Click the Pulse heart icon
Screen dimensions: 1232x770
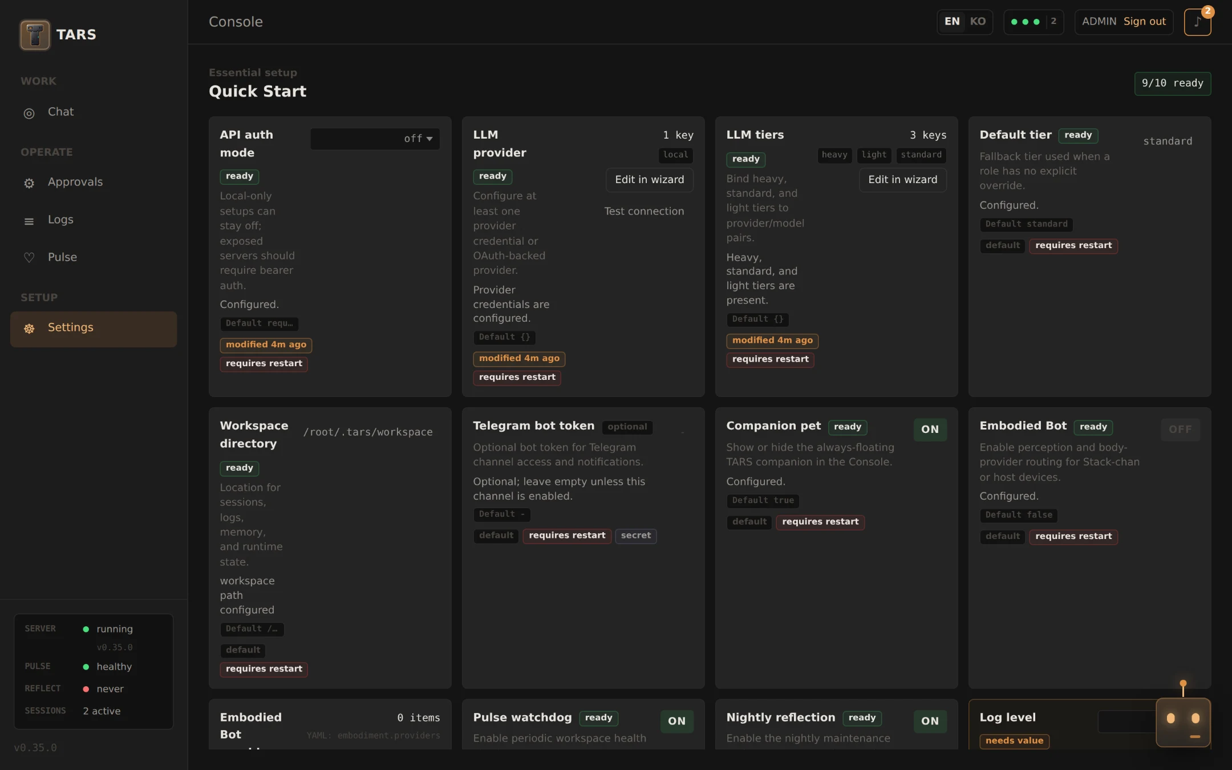click(x=29, y=258)
